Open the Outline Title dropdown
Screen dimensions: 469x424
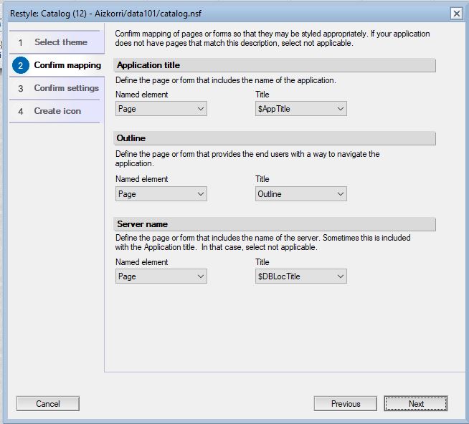tap(300, 194)
